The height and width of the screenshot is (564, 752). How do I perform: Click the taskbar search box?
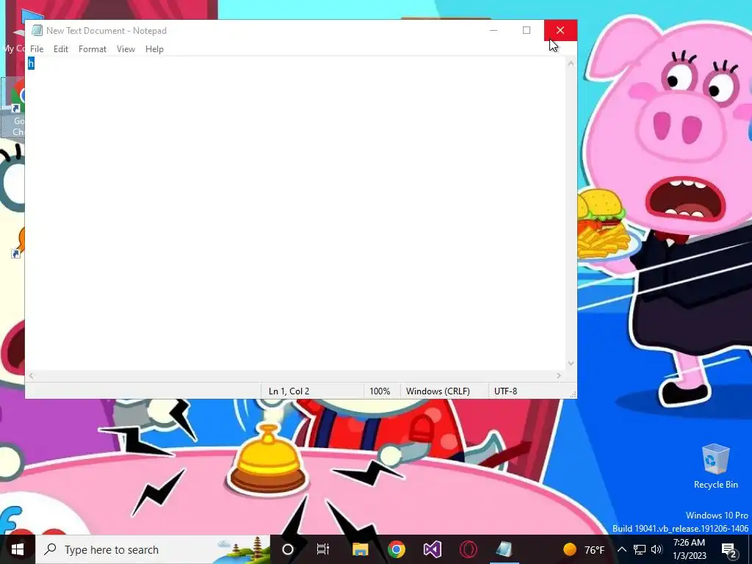(x=153, y=549)
